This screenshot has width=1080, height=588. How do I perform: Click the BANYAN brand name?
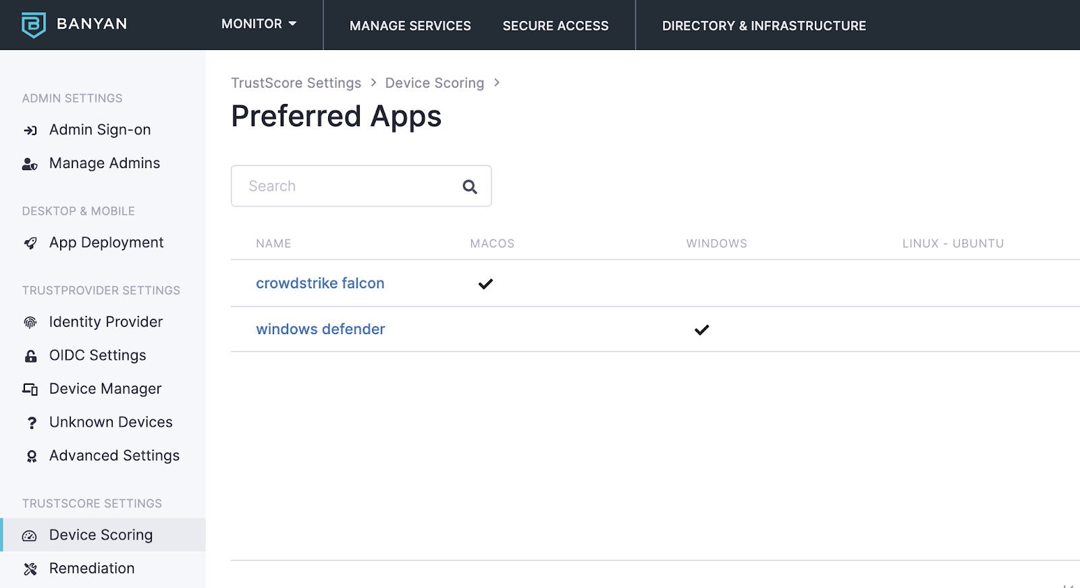point(92,24)
